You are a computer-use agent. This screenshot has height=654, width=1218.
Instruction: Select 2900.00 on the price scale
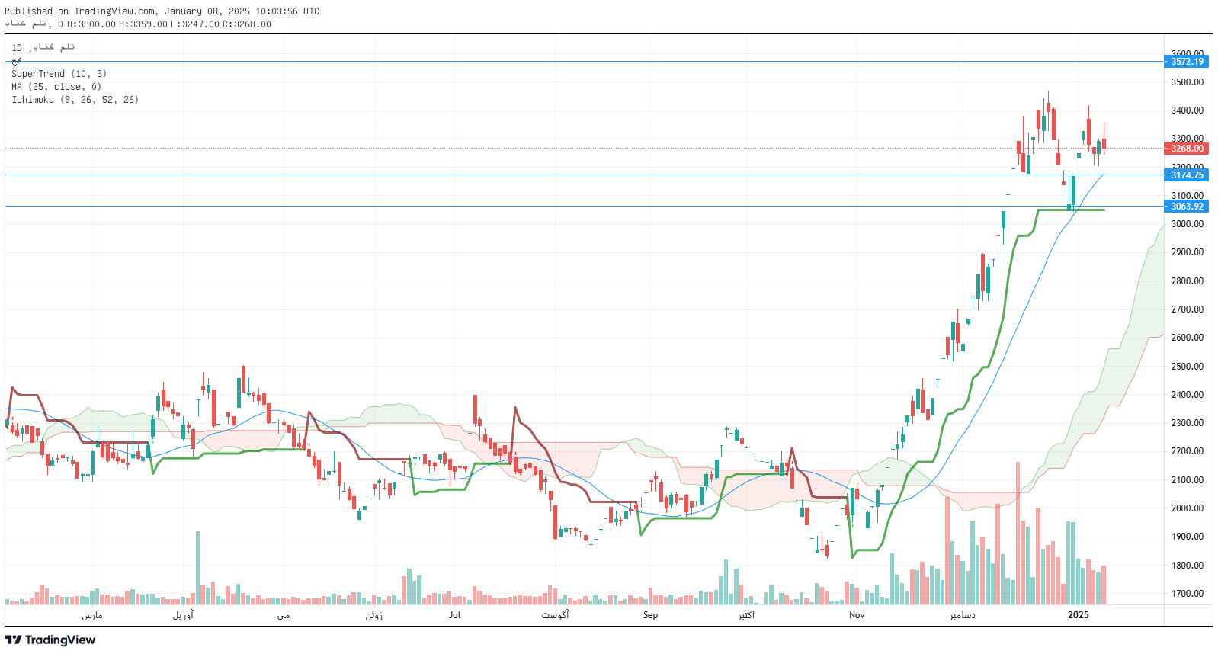pos(1188,252)
